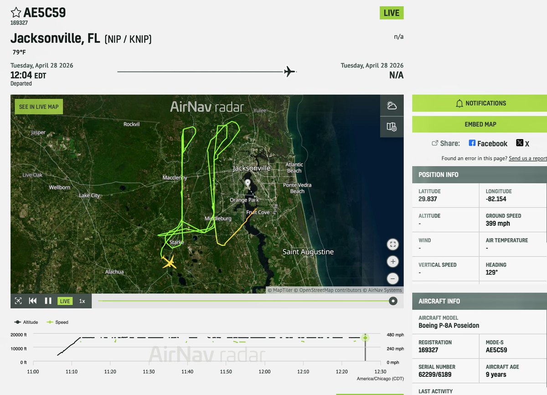This screenshot has height=395, width=547.
Task: Rewind playback to the start
Action: click(33, 301)
